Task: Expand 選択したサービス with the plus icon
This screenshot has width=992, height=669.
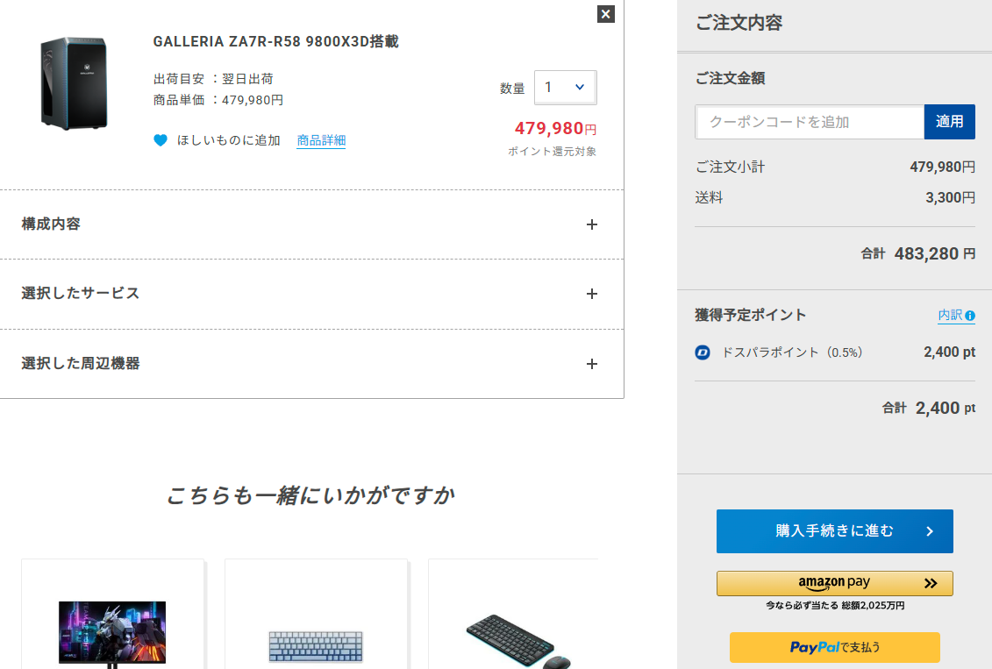Action: pyautogui.click(x=592, y=294)
